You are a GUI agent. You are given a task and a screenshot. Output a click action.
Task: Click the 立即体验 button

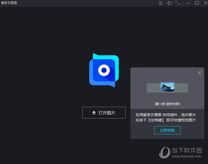tap(167, 130)
